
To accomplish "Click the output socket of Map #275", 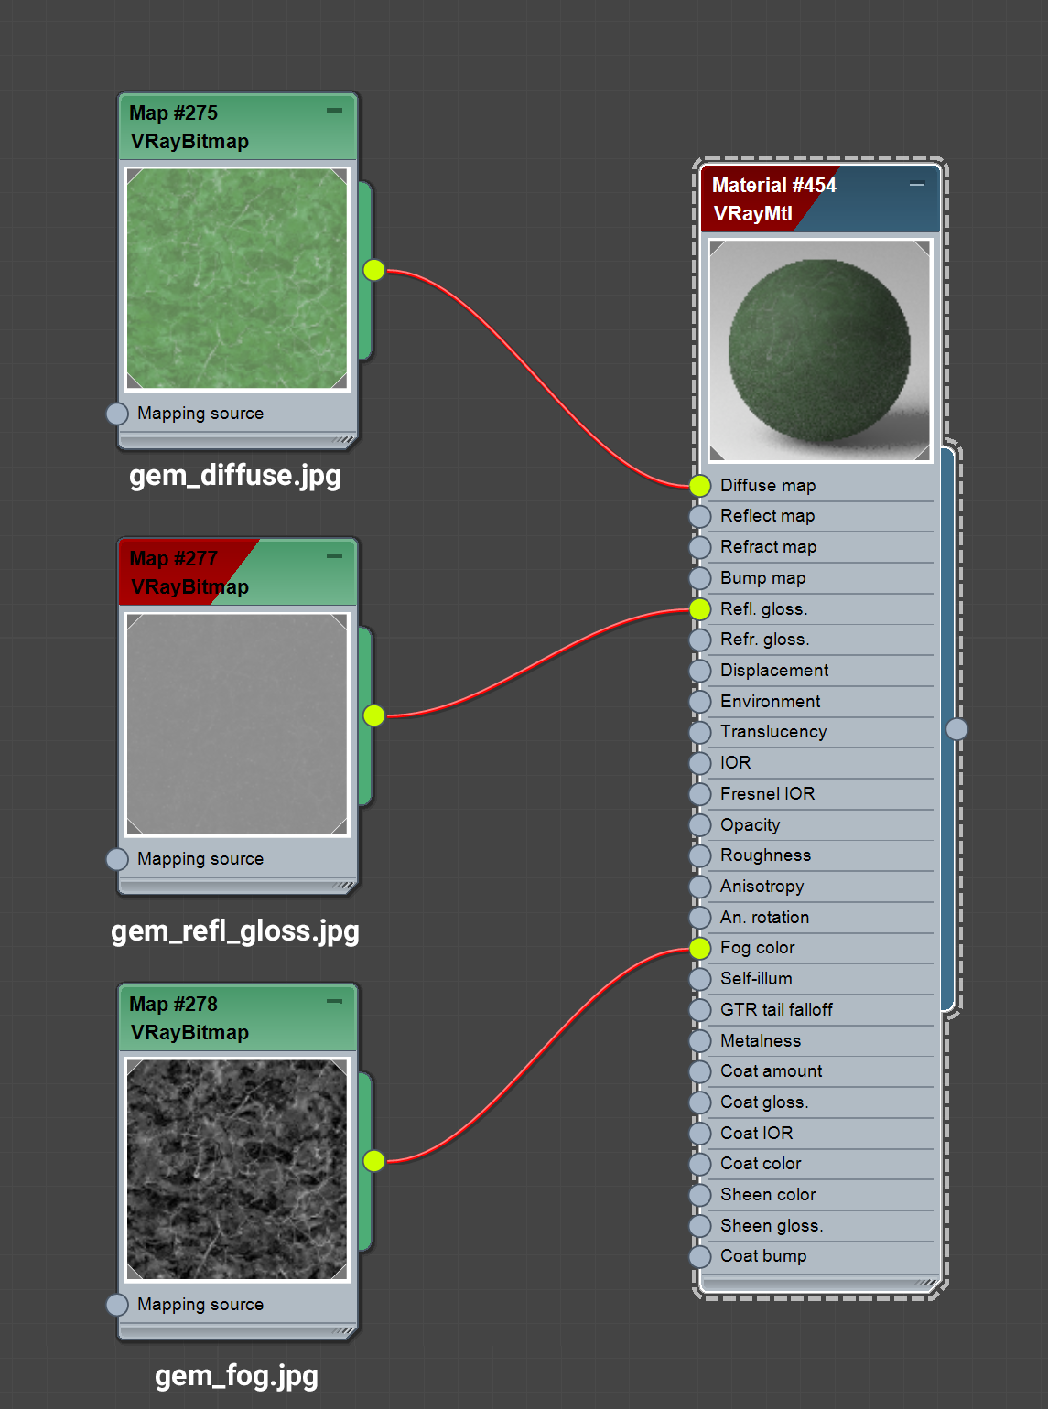I will (x=374, y=270).
